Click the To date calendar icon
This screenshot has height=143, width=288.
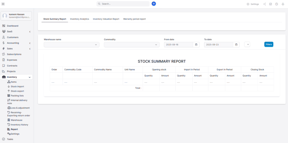tap(236, 45)
